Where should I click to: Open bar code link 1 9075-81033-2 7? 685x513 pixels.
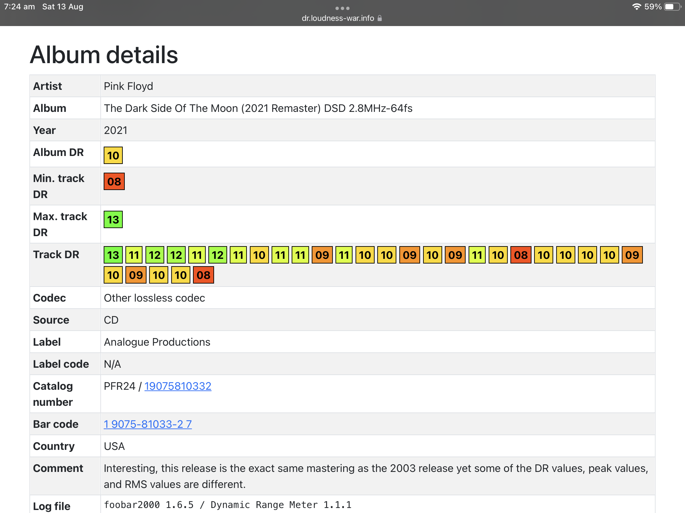coord(148,424)
